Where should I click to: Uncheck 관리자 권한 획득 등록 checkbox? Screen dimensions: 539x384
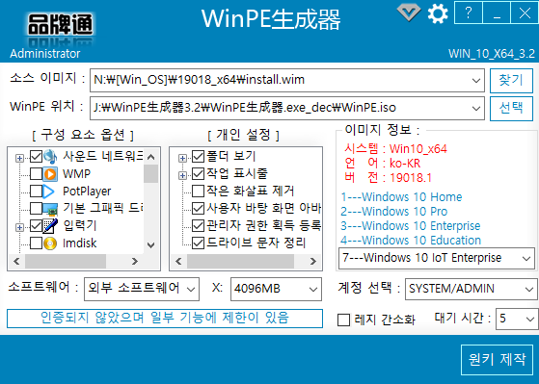198,225
